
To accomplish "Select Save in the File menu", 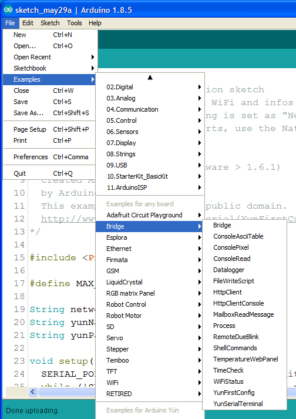I will [x=49, y=102].
